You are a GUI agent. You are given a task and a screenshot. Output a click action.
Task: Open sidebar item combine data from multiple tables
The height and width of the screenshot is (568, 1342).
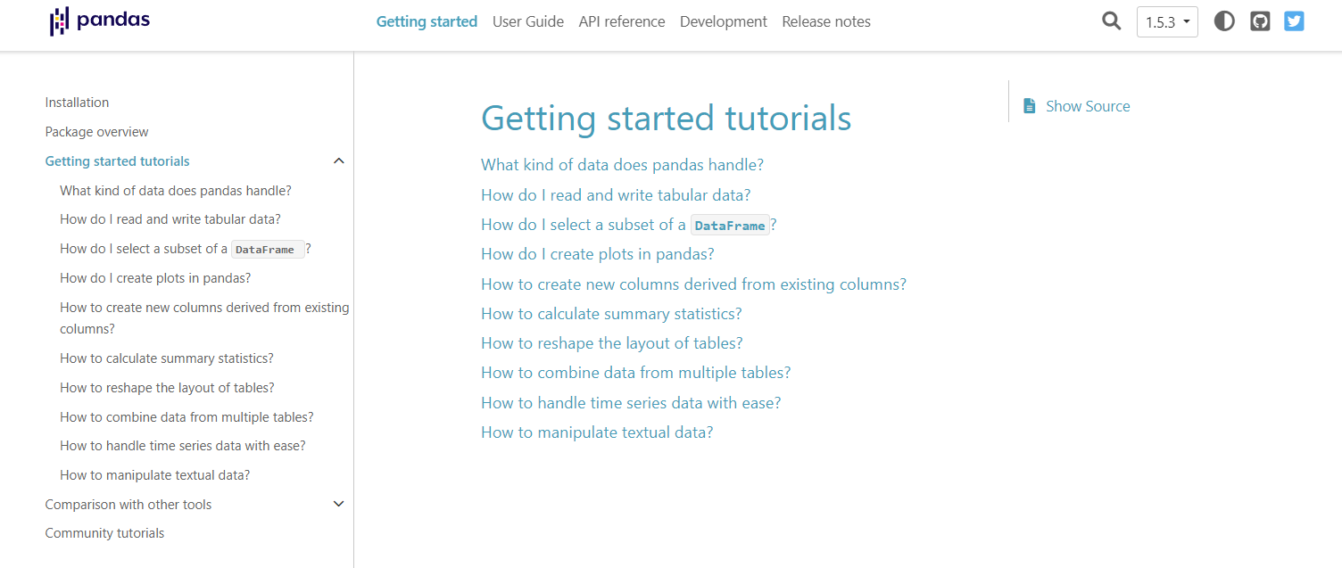[186, 417]
